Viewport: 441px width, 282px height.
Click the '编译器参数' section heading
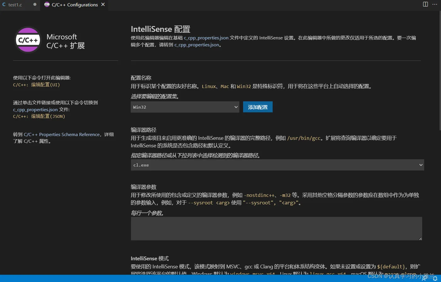point(143,187)
